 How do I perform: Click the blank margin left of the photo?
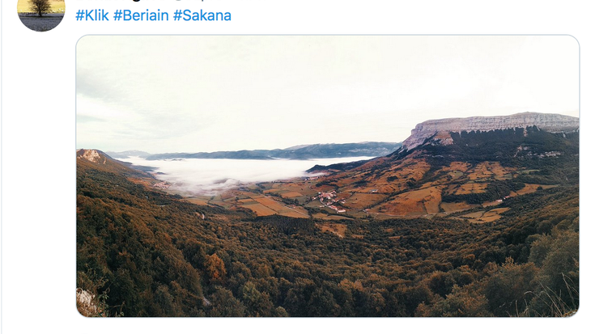tap(38, 175)
